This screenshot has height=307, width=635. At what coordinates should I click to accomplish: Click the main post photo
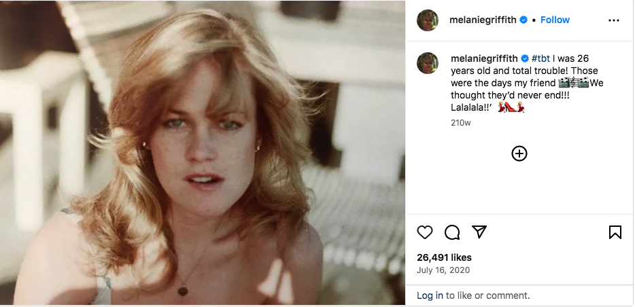point(203,153)
